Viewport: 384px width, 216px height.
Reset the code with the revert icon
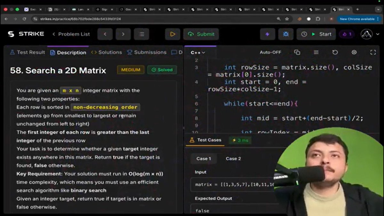pos(335,52)
